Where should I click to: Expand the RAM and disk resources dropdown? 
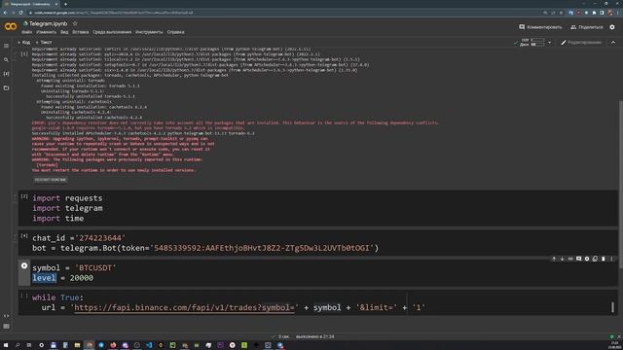tap(549, 43)
